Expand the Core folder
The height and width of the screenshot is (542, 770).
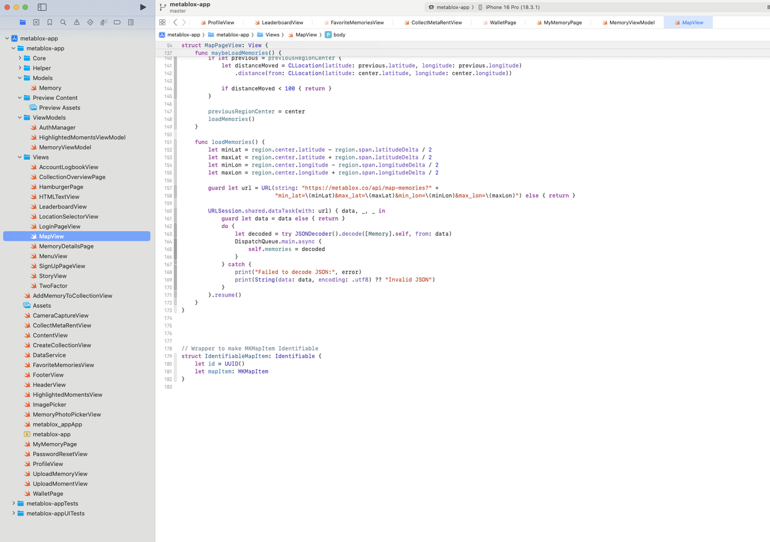(20, 58)
